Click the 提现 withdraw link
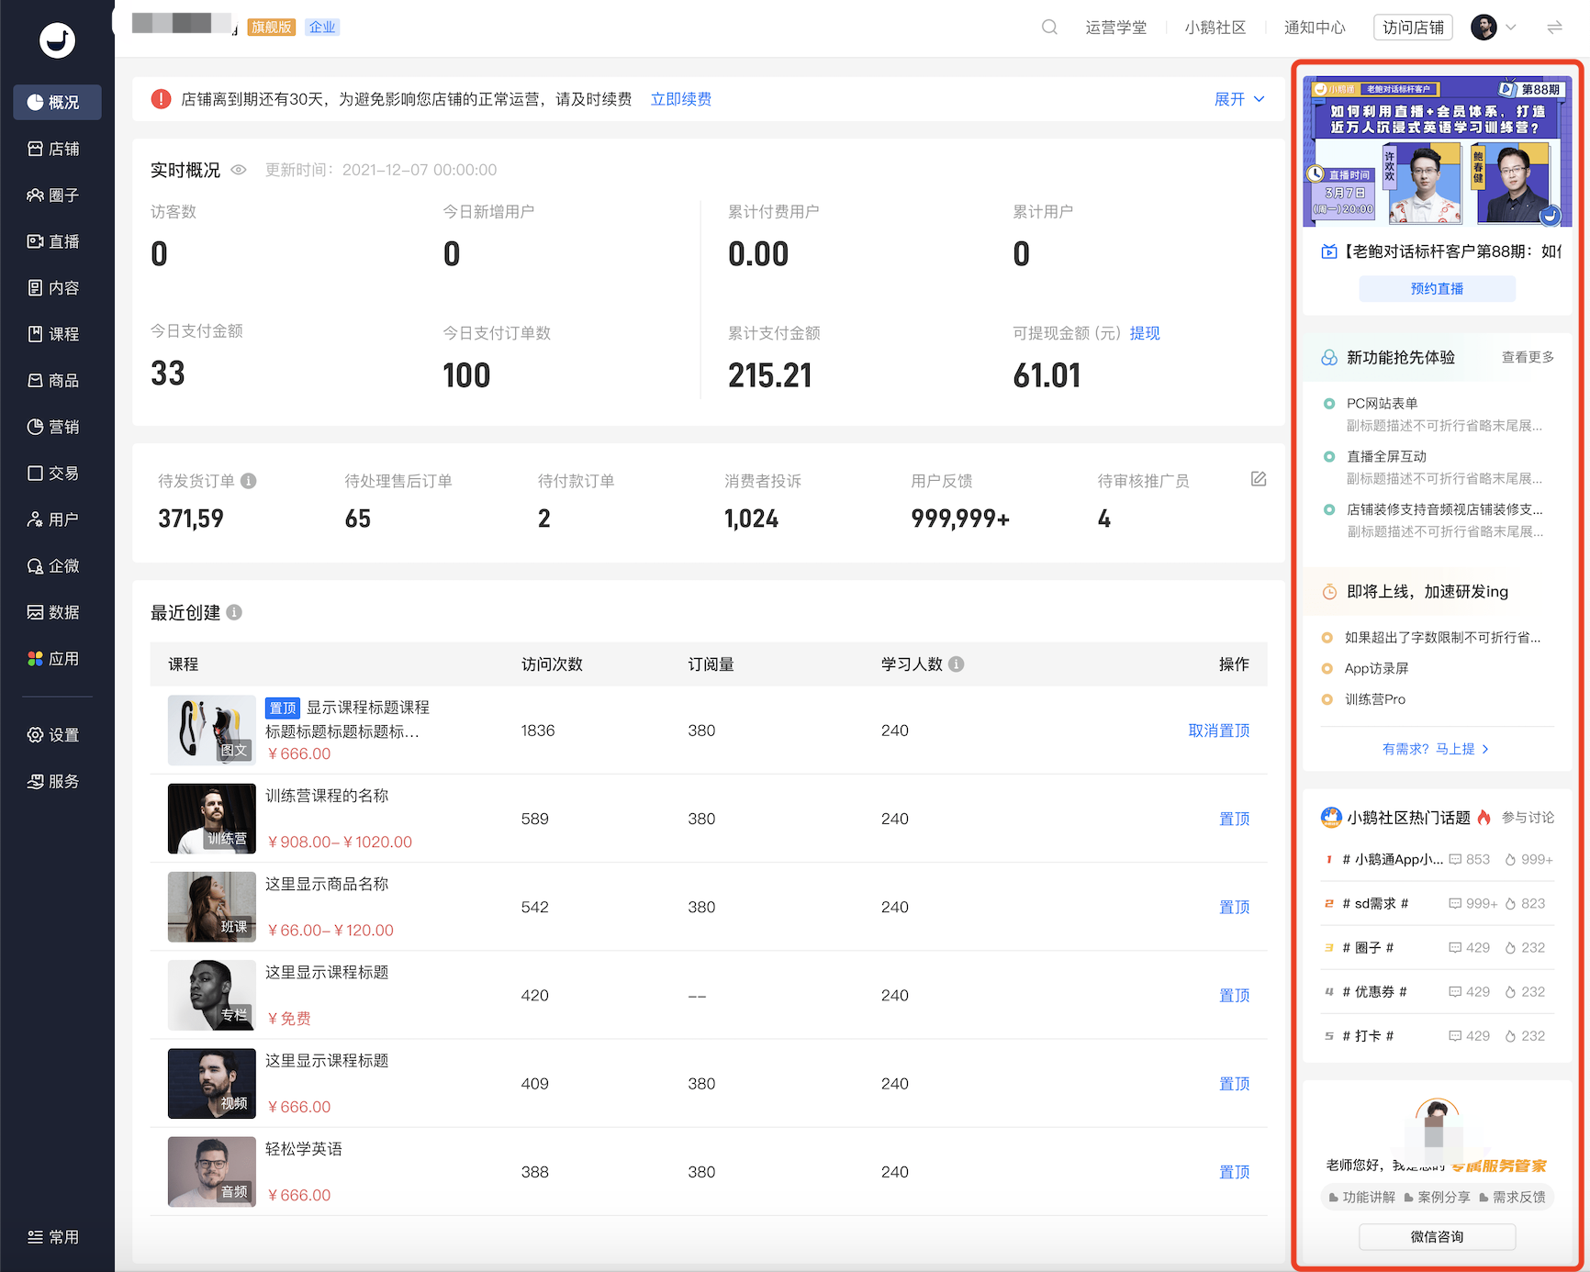Viewport: 1590px width, 1272px height. 1145,333
